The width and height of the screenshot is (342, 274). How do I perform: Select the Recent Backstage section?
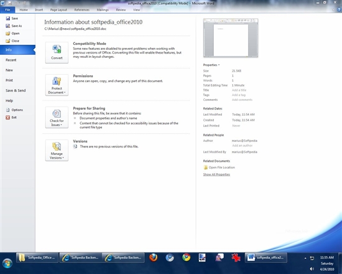(x=17, y=60)
